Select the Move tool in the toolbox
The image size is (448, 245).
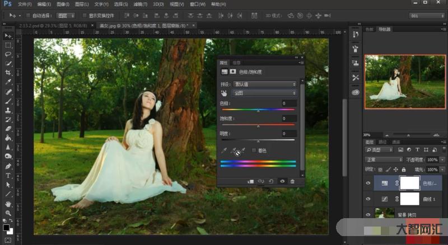pos(8,36)
